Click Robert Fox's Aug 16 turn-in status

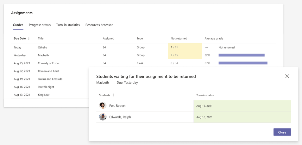point(204,106)
